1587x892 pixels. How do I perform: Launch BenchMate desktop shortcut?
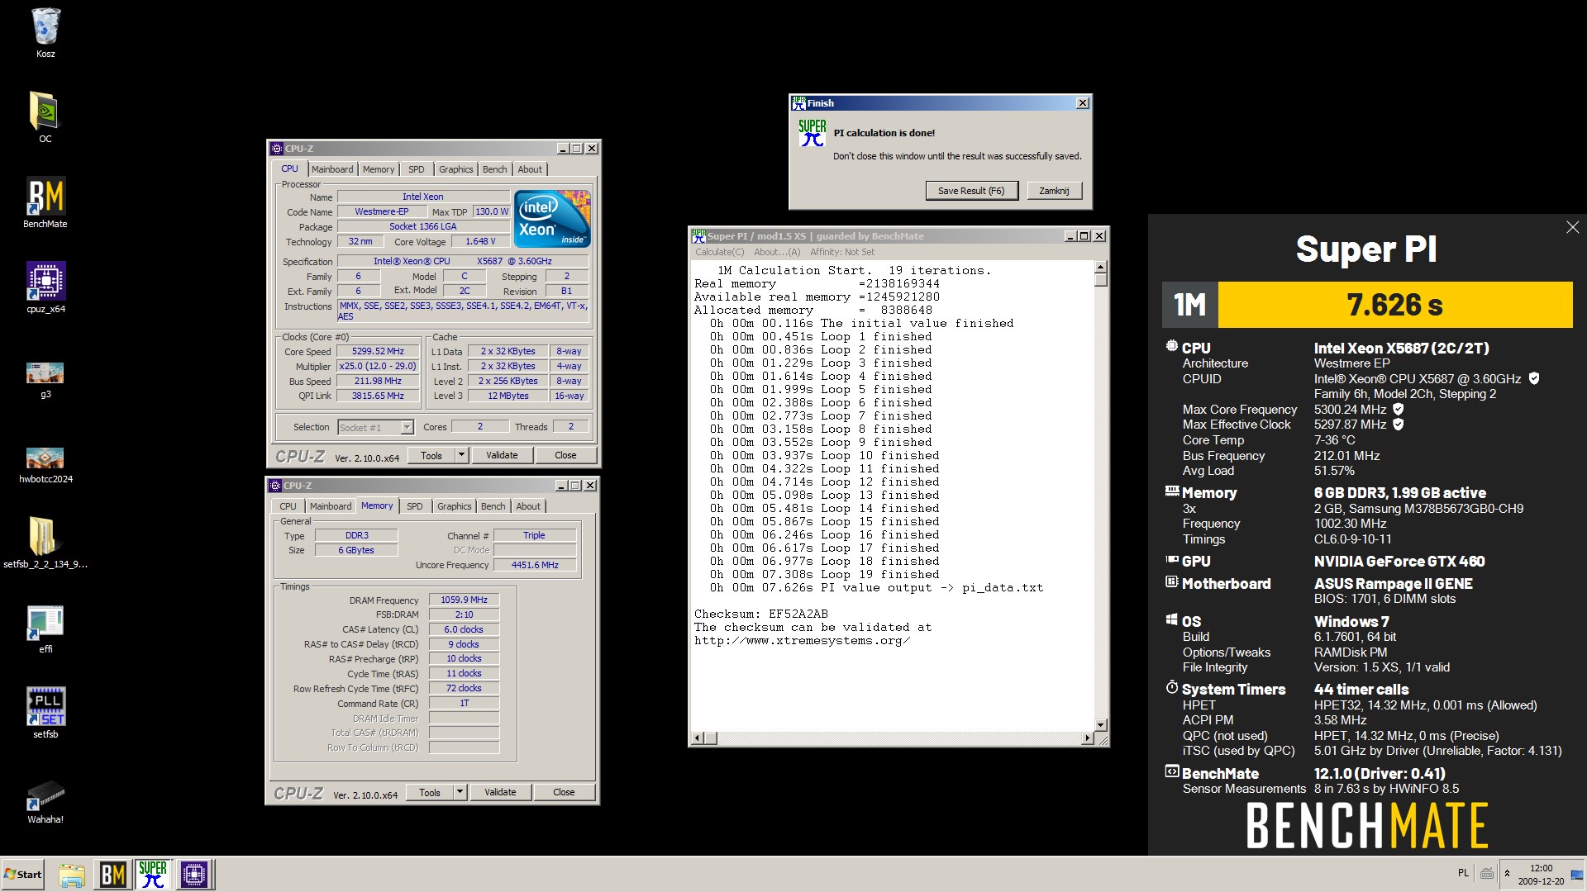coord(45,202)
